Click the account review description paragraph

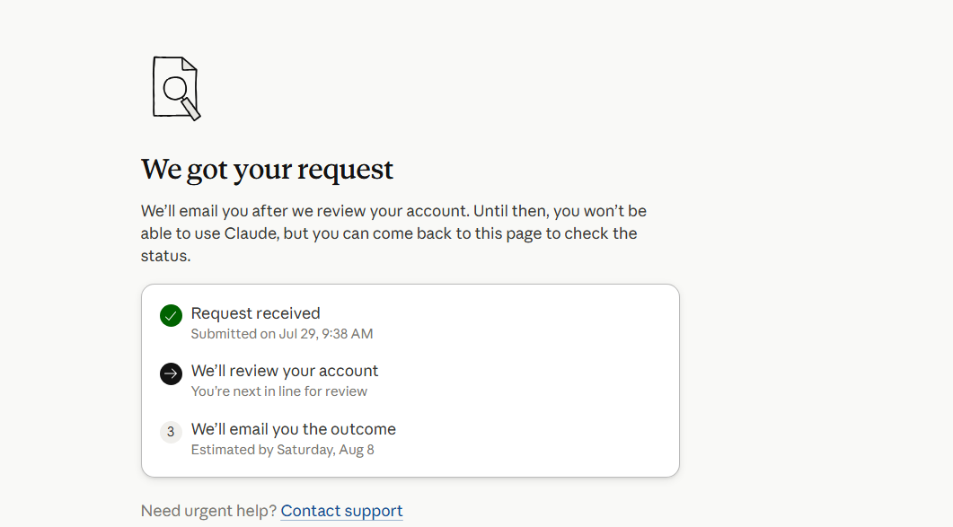393,233
